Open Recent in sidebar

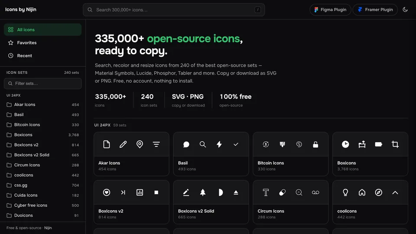[43, 56]
